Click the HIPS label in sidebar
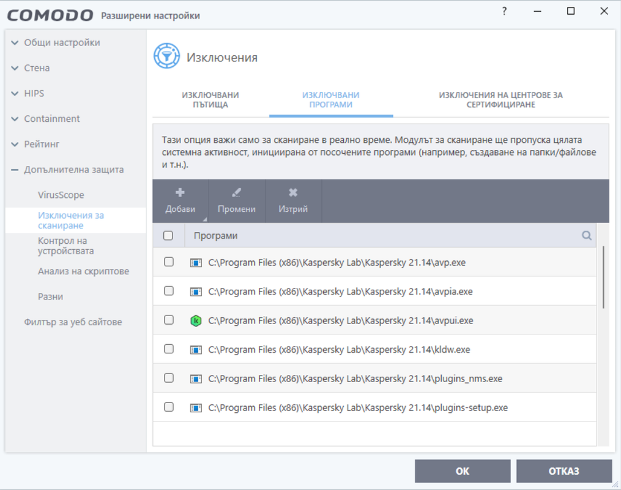The height and width of the screenshot is (490, 621). (x=34, y=94)
